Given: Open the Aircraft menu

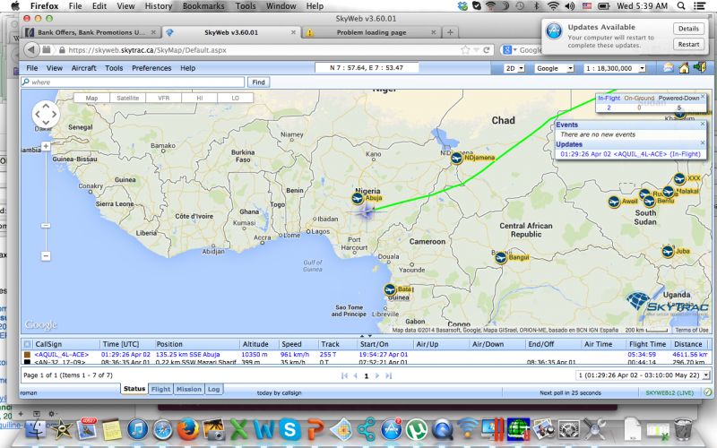Looking at the screenshot, I should [83, 68].
